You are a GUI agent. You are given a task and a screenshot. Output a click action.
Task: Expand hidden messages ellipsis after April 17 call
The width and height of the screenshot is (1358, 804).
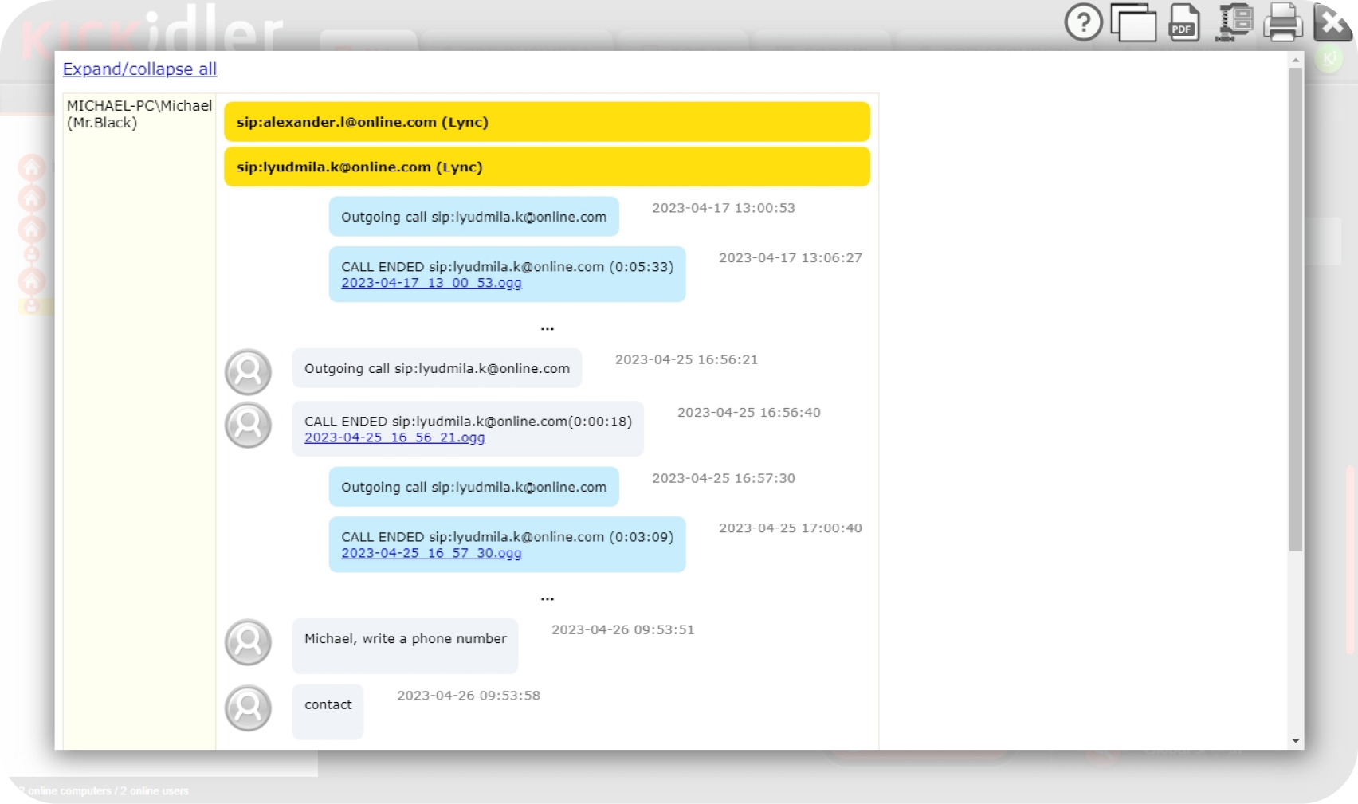(547, 327)
